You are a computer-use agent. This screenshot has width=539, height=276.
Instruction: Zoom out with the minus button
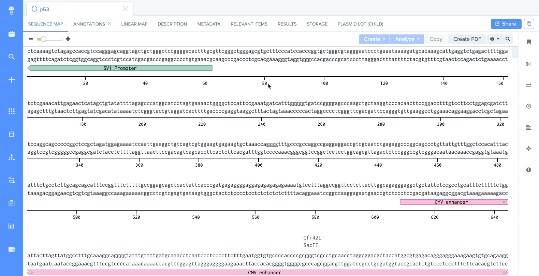(31, 39)
